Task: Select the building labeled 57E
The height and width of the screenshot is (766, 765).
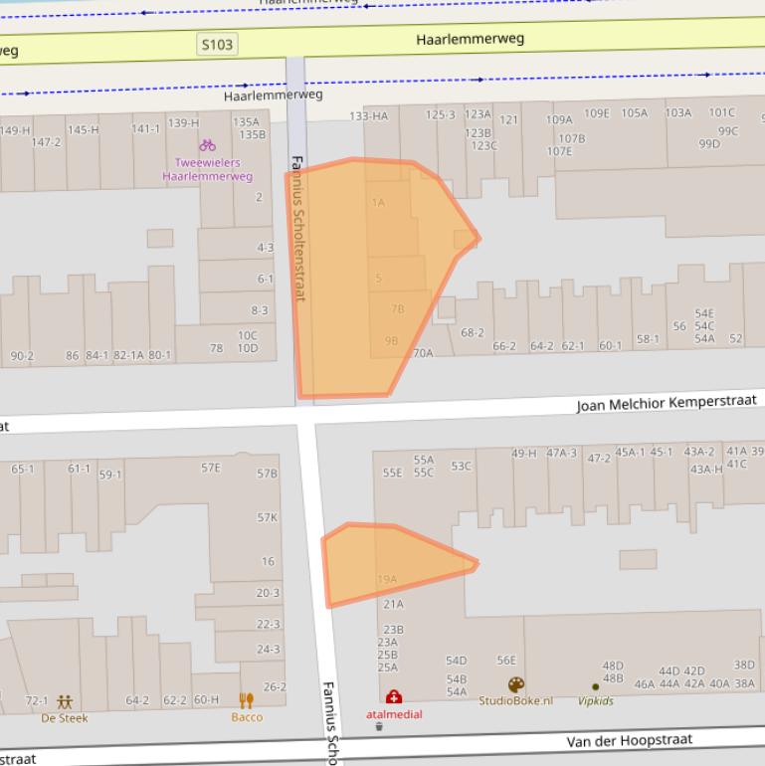Action: [x=210, y=468]
